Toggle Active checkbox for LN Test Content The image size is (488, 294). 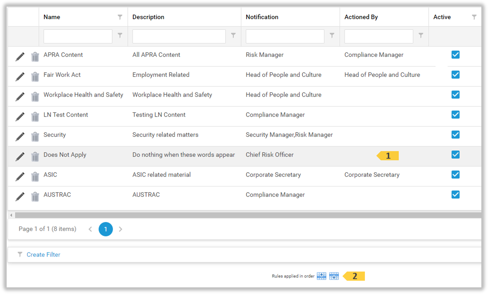[455, 115]
